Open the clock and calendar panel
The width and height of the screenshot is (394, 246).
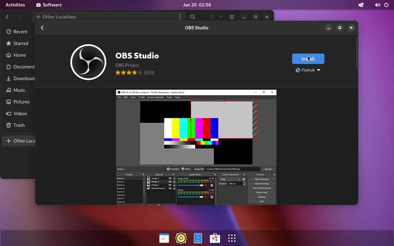(197, 5)
